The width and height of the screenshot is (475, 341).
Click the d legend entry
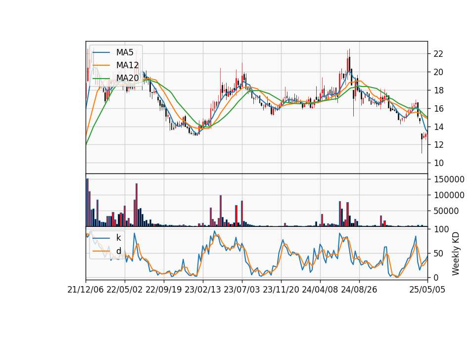pos(118,251)
